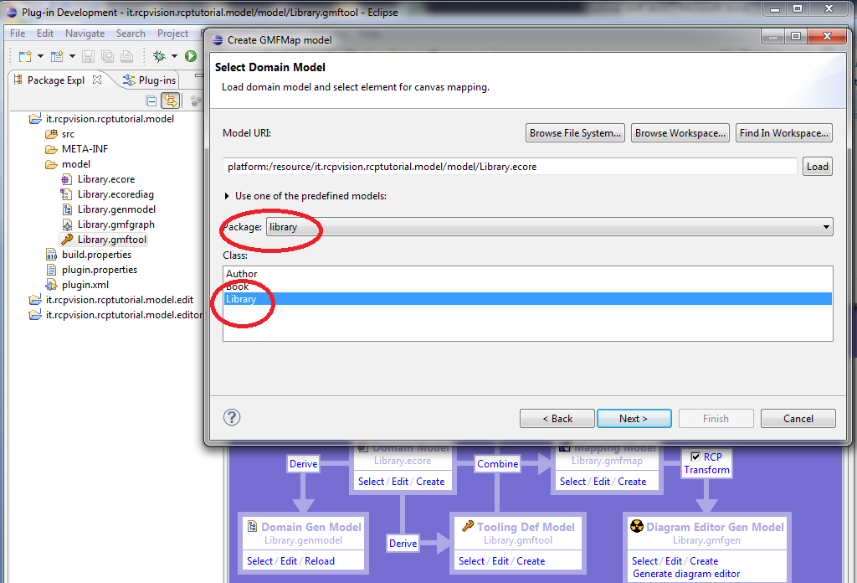The image size is (857, 583).
Task: Click Reload under Domain Gen Model
Action: 319,561
